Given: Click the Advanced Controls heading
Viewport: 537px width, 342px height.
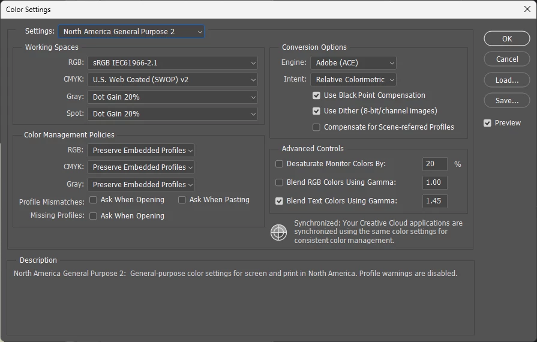Looking at the screenshot, I should point(313,149).
